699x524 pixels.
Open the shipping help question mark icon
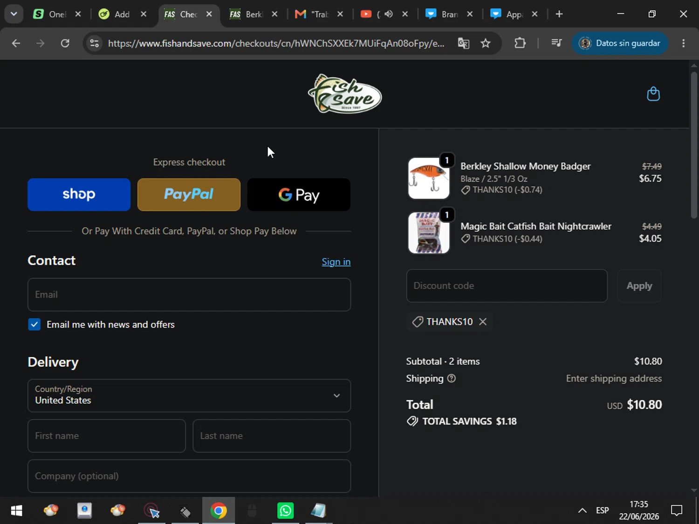click(x=451, y=378)
